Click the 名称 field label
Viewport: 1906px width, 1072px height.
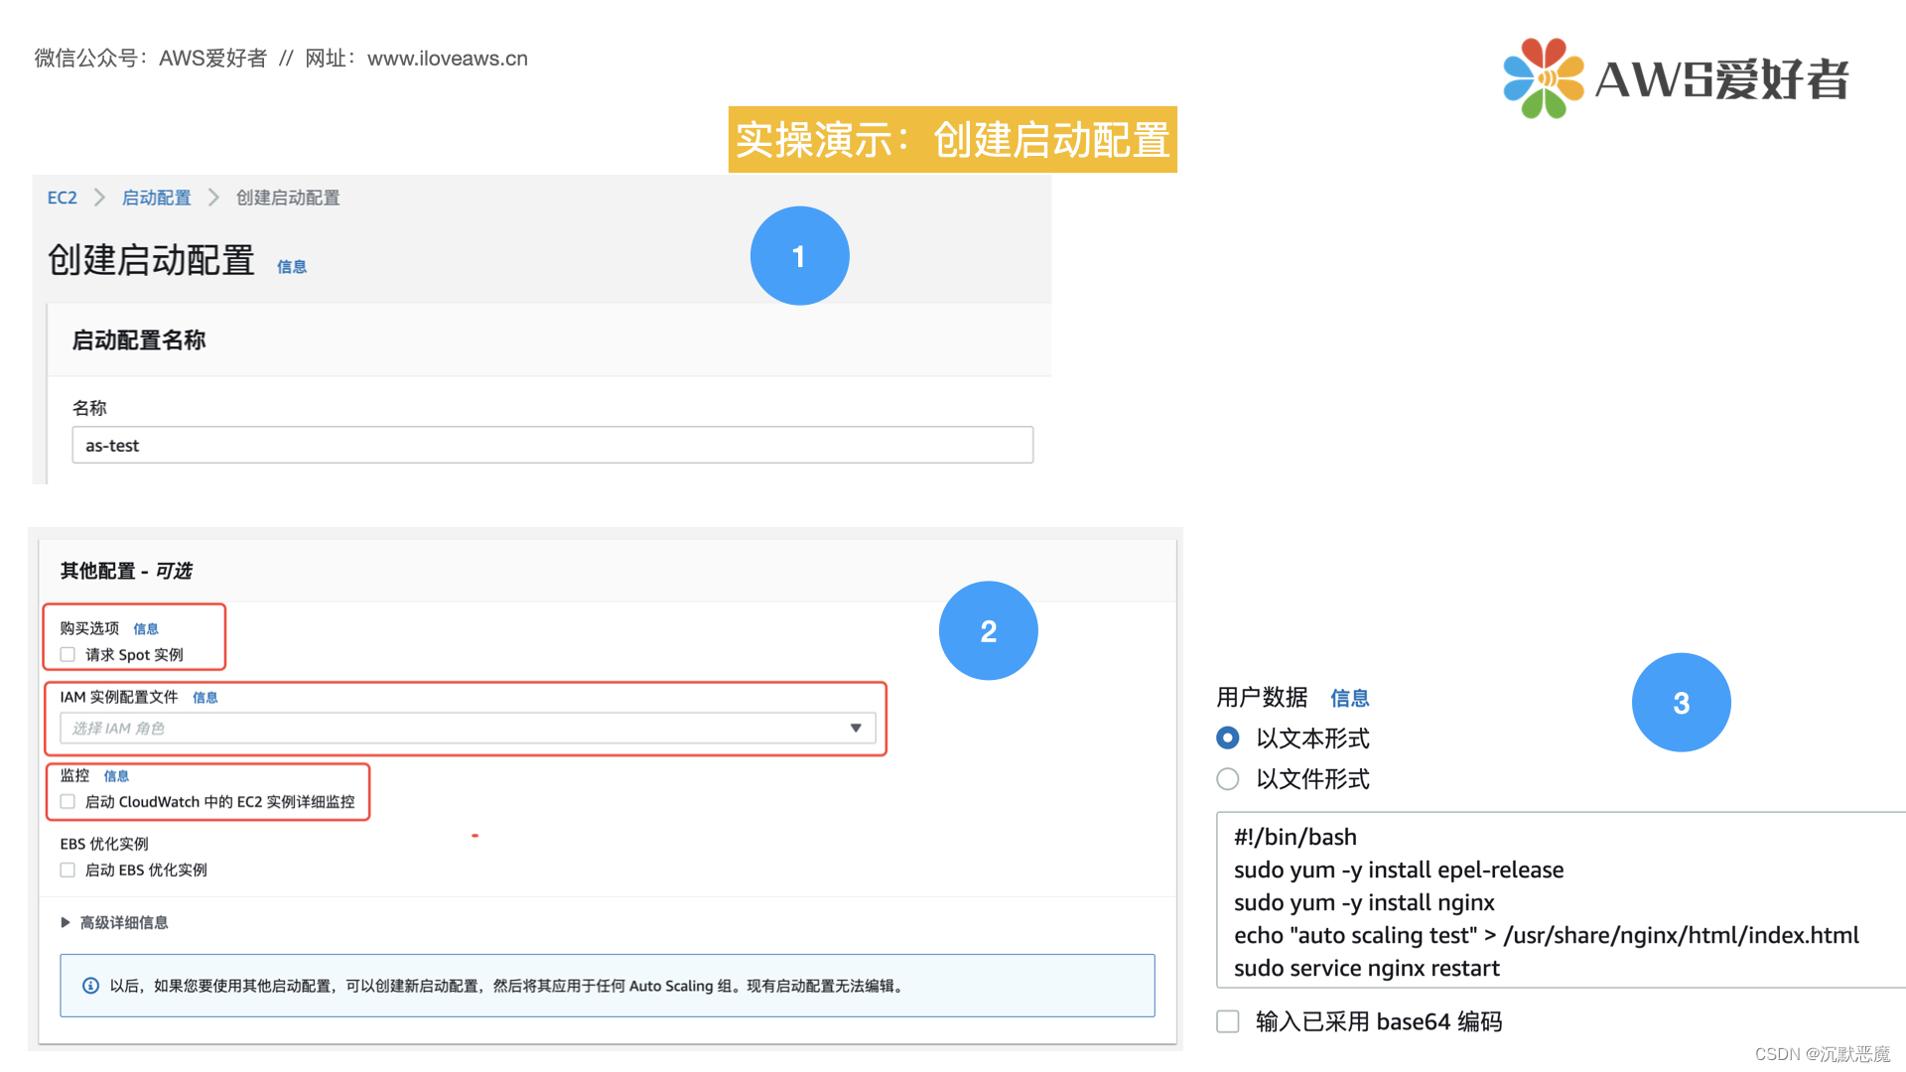(89, 408)
